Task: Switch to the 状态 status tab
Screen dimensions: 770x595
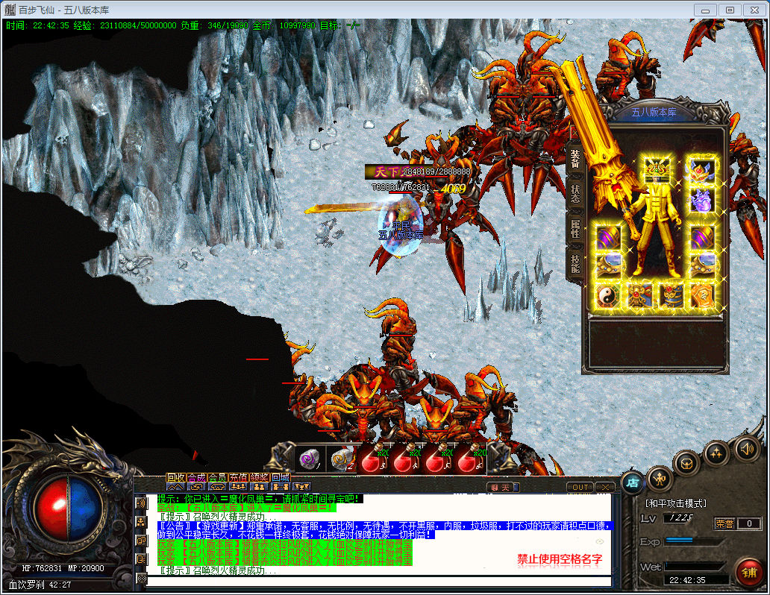Action: click(575, 194)
